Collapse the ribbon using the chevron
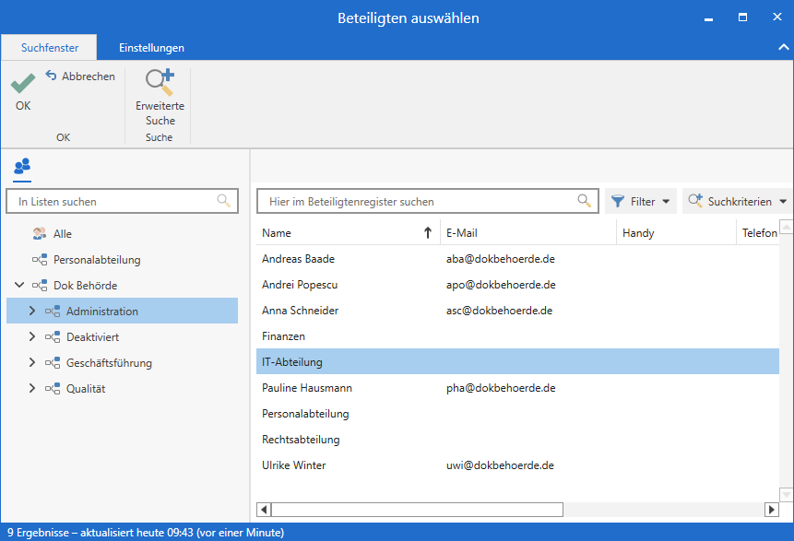The width and height of the screenshot is (794, 541). click(783, 47)
